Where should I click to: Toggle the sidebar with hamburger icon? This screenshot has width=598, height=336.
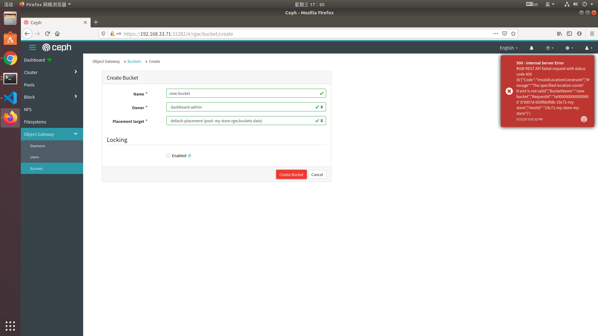32,47
